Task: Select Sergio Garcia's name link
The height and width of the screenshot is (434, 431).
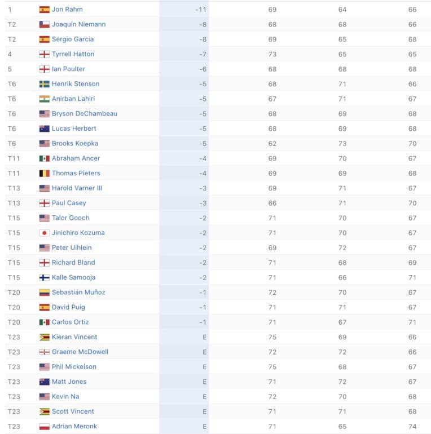Action: (x=73, y=39)
